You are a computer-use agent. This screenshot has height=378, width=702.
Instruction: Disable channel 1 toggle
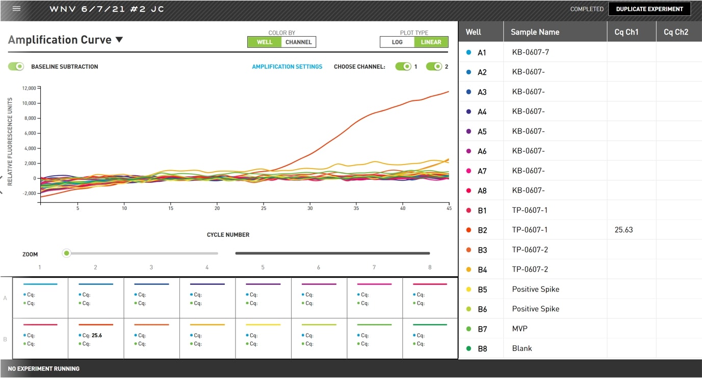click(x=403, y=67)
